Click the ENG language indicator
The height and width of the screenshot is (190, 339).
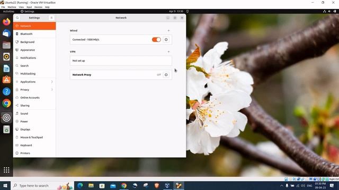tap(309, 186)
